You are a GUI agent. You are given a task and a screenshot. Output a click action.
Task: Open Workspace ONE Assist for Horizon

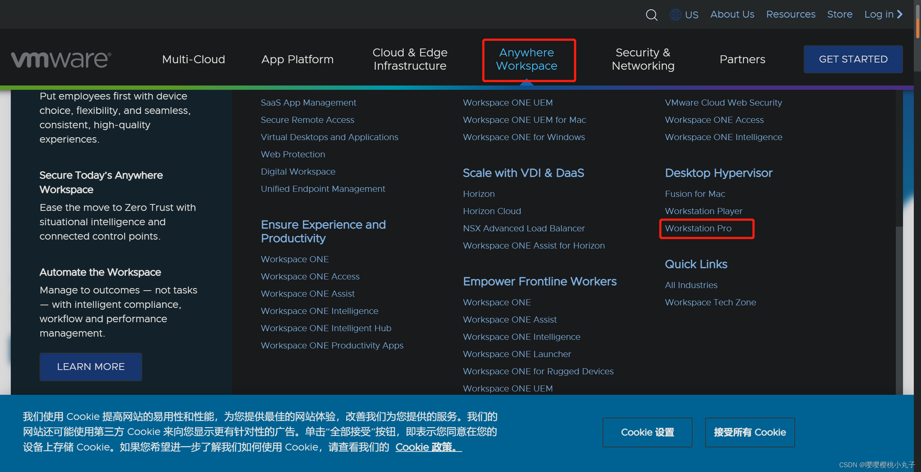(x=534, y=246)
